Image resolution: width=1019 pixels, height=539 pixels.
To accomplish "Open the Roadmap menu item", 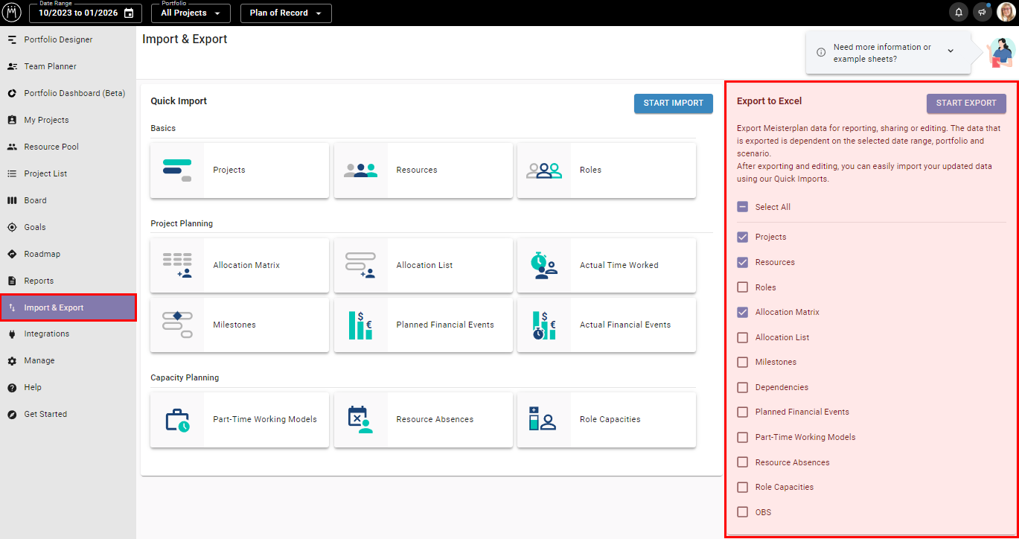I will point(68,254).
